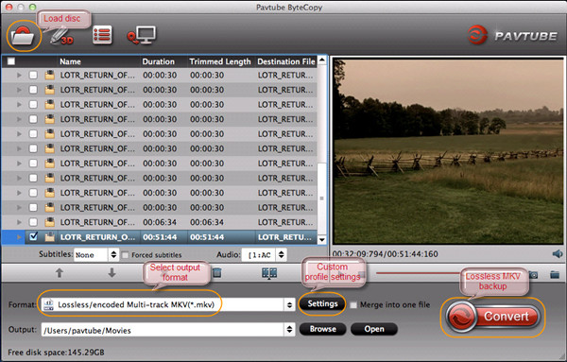567x362 pixels.
Task: Sort by the Duration column header
Action: pyautogui.click(x=159, y=61)
